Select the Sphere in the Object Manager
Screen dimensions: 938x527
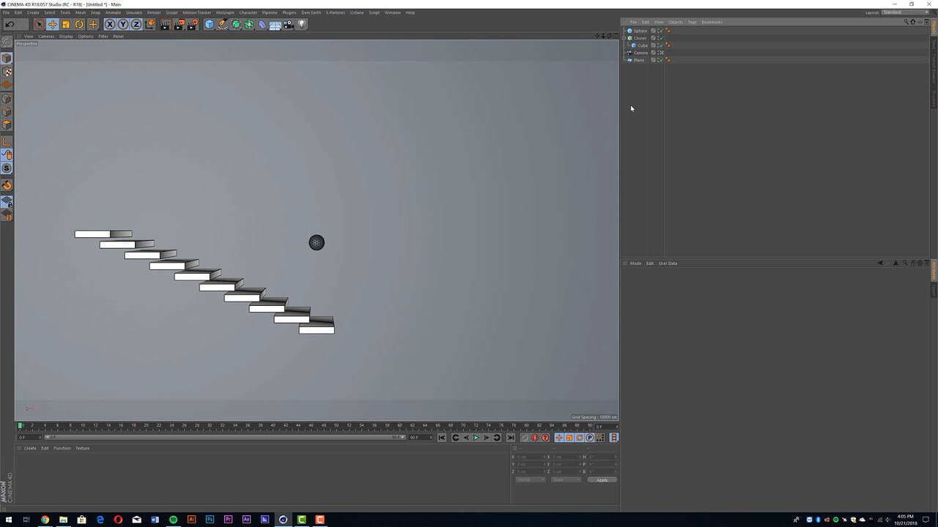(x=640, y=30)
